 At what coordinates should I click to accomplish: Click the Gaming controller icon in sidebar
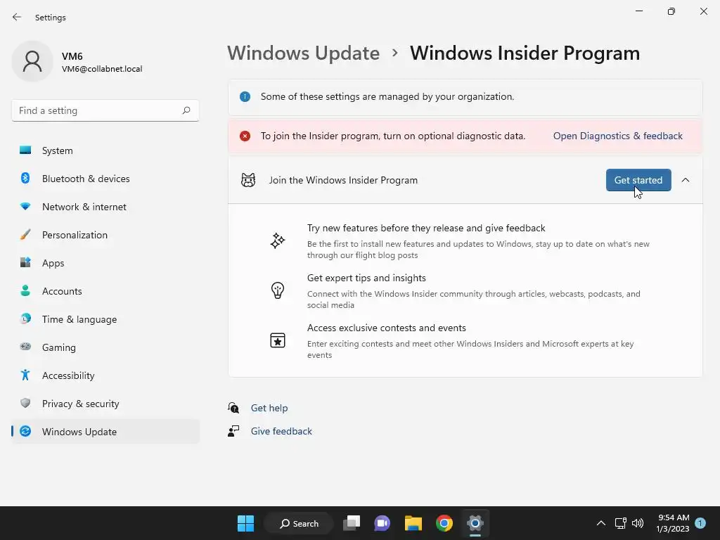coord(25,347)
